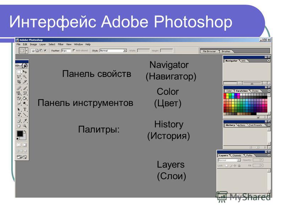Switch to the Actions tab

pyautogui.click(x=241, y=125)
